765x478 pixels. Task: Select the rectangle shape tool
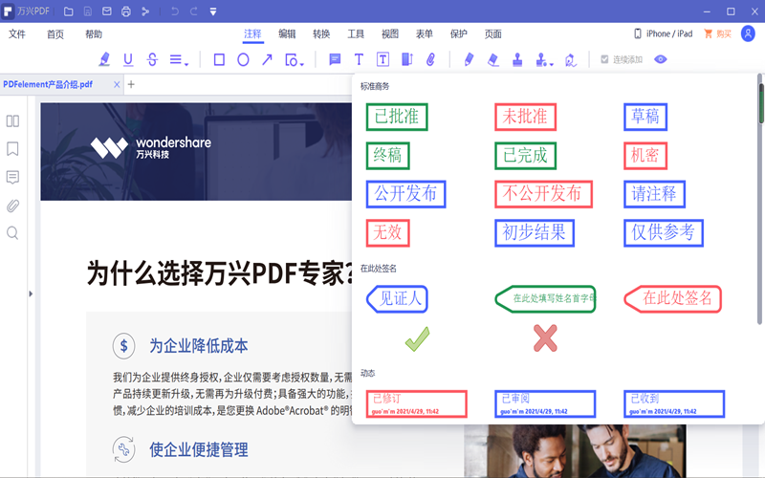click(219, 59)
